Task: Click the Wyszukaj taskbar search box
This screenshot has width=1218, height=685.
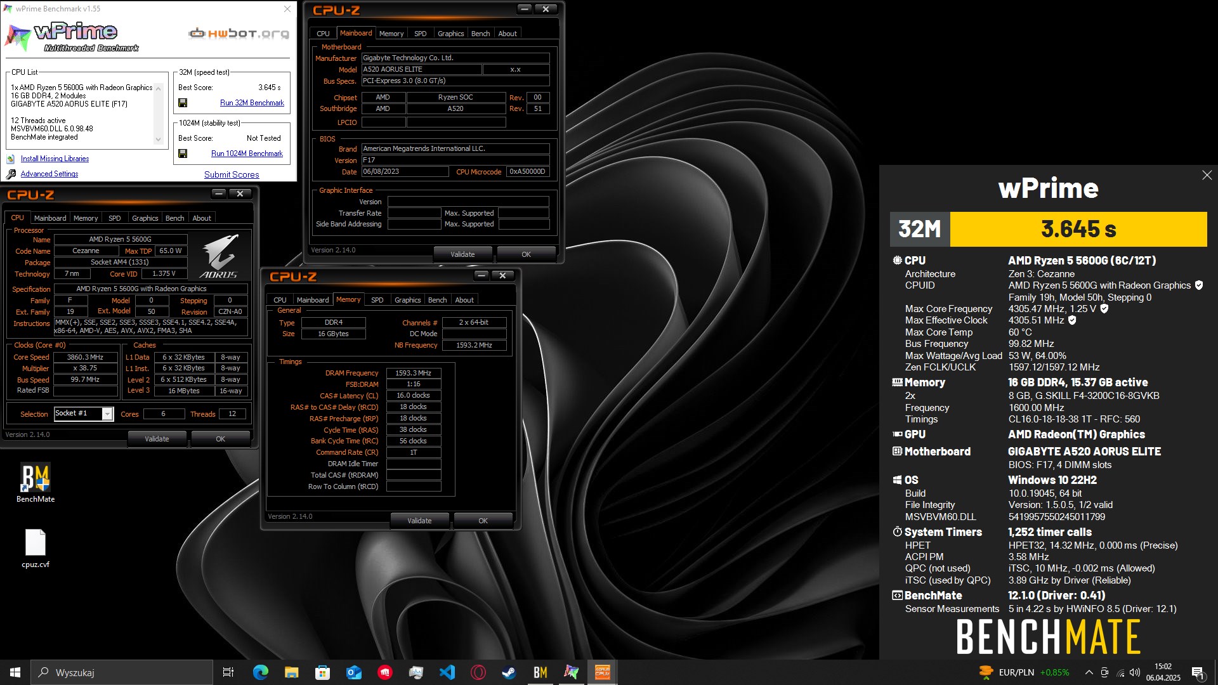Action: click(122, 672)
